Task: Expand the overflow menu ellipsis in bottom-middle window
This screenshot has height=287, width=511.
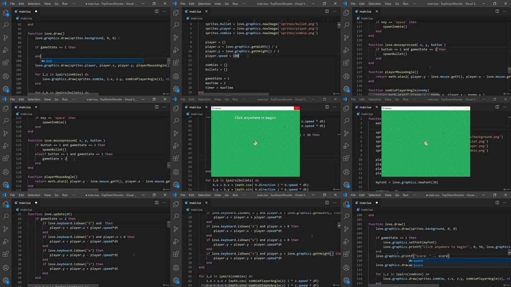Action: (244, 195)
